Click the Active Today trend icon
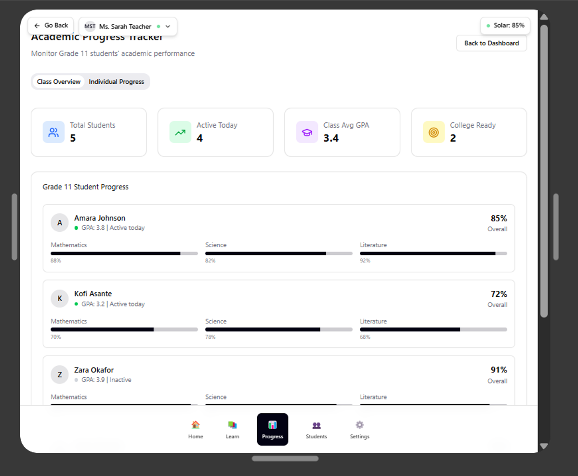This screenshot has width=578, height=476. point(180,132)
